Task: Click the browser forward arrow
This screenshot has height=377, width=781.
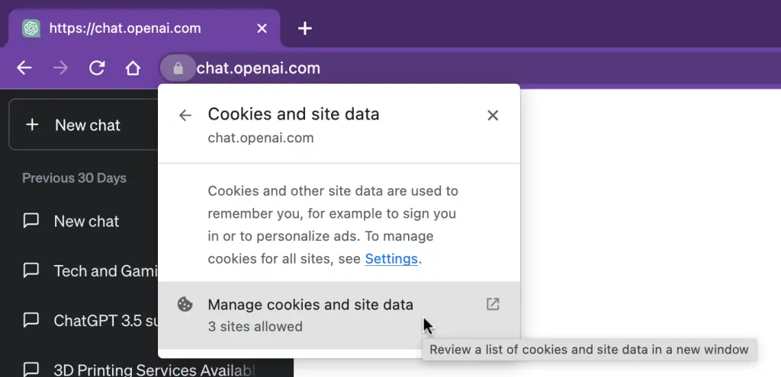Action: (x=60, y=68)
